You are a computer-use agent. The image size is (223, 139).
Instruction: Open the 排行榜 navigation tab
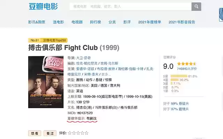[95, 22]
